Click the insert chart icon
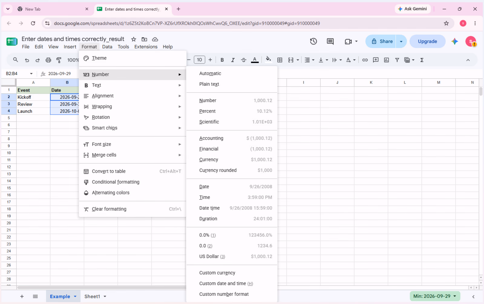This screenshot has height=304, width=484. [386, 60]
